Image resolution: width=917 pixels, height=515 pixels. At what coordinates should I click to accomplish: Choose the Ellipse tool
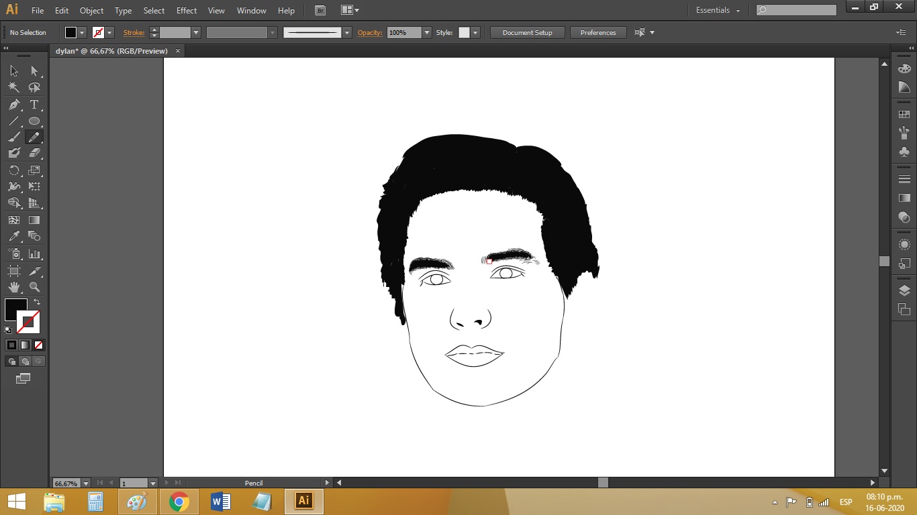[34, 121]
